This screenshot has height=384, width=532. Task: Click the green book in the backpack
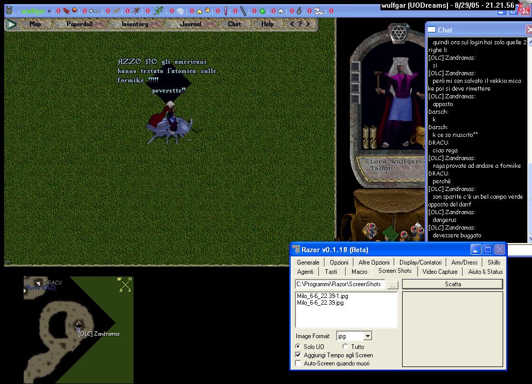390,234
